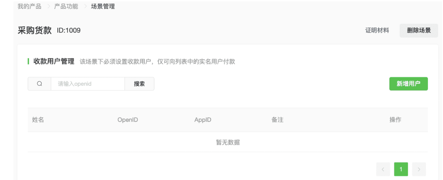The height and width of the screenshot is (180, 443).
Task: Click the OpenID column header
Action: click(x=128, y=120)
